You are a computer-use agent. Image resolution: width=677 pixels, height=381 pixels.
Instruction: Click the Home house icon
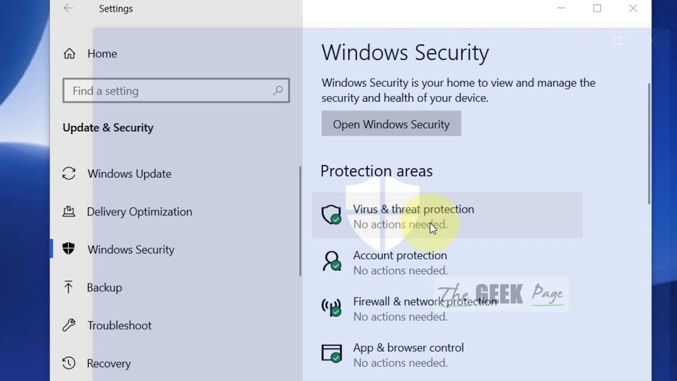coord(69,53)
